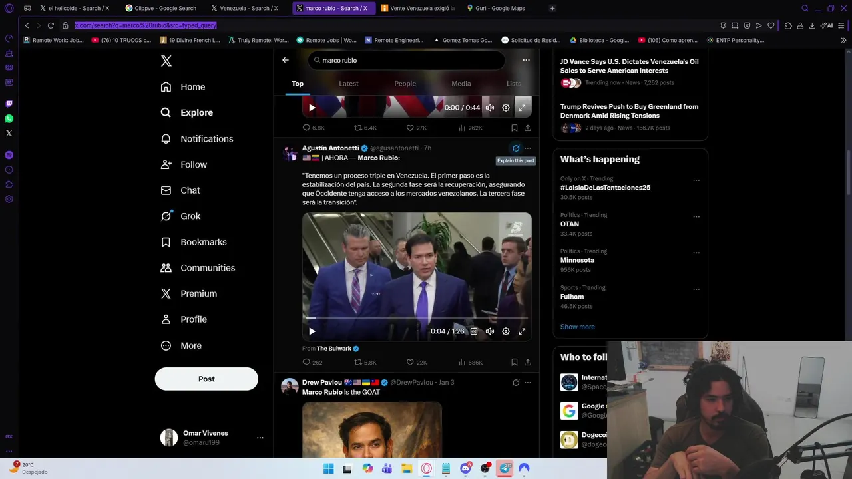The image size is (852, 479).
Task: Click Show more under What's happening
Action: tap(578, 327)
